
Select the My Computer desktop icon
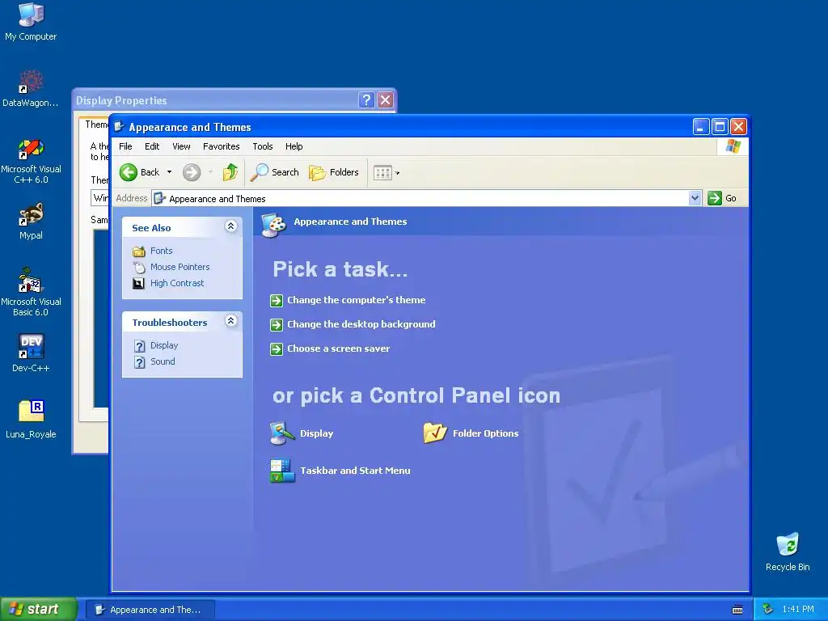tap(31, 22)
